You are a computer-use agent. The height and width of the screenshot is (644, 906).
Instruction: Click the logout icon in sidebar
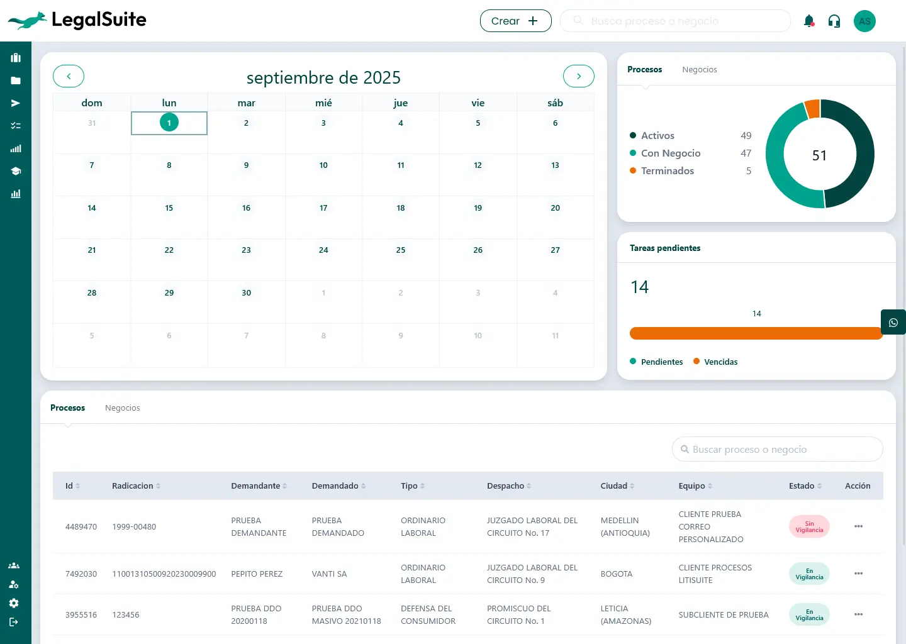tap(14, 622)
